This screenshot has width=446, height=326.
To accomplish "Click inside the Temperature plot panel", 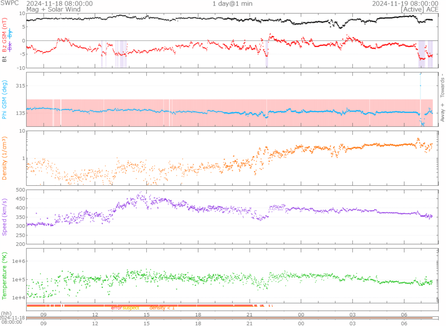I will (232, 275).
